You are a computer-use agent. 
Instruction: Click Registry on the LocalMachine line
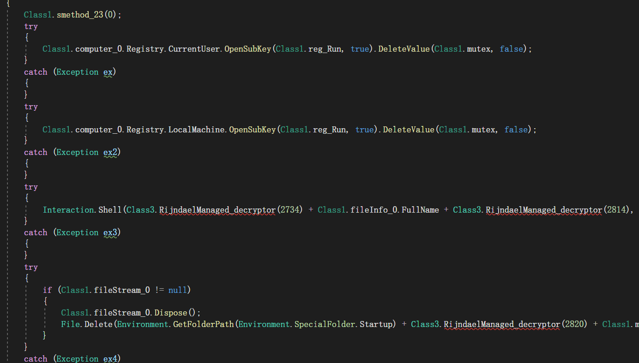click(145, 130)
